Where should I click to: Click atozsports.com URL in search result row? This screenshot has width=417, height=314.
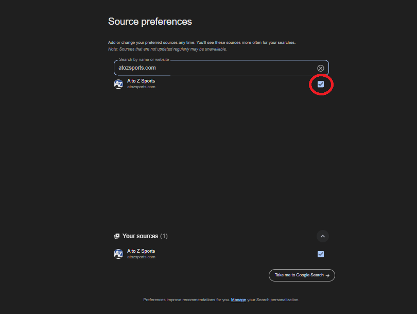141,87
